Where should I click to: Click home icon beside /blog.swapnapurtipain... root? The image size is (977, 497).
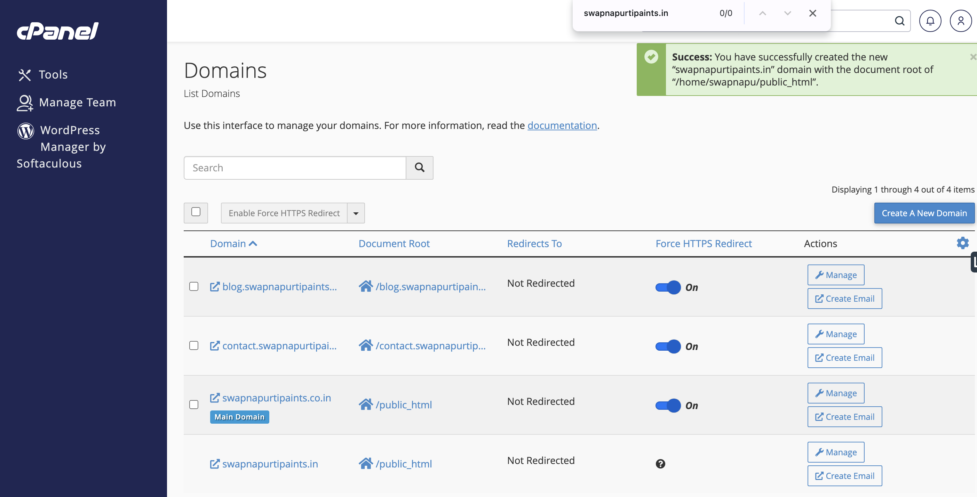[366, 286]
